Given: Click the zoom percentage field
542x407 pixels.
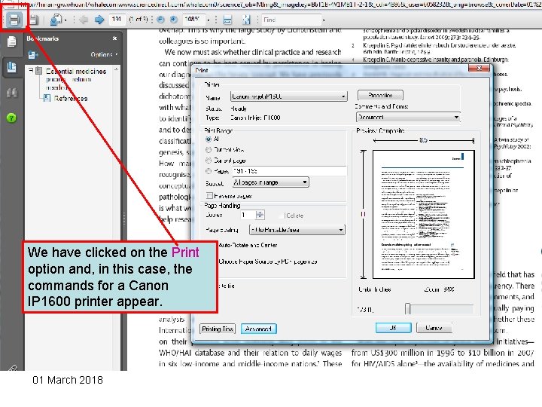Looking at the screenshot, I should click(194, 20).
